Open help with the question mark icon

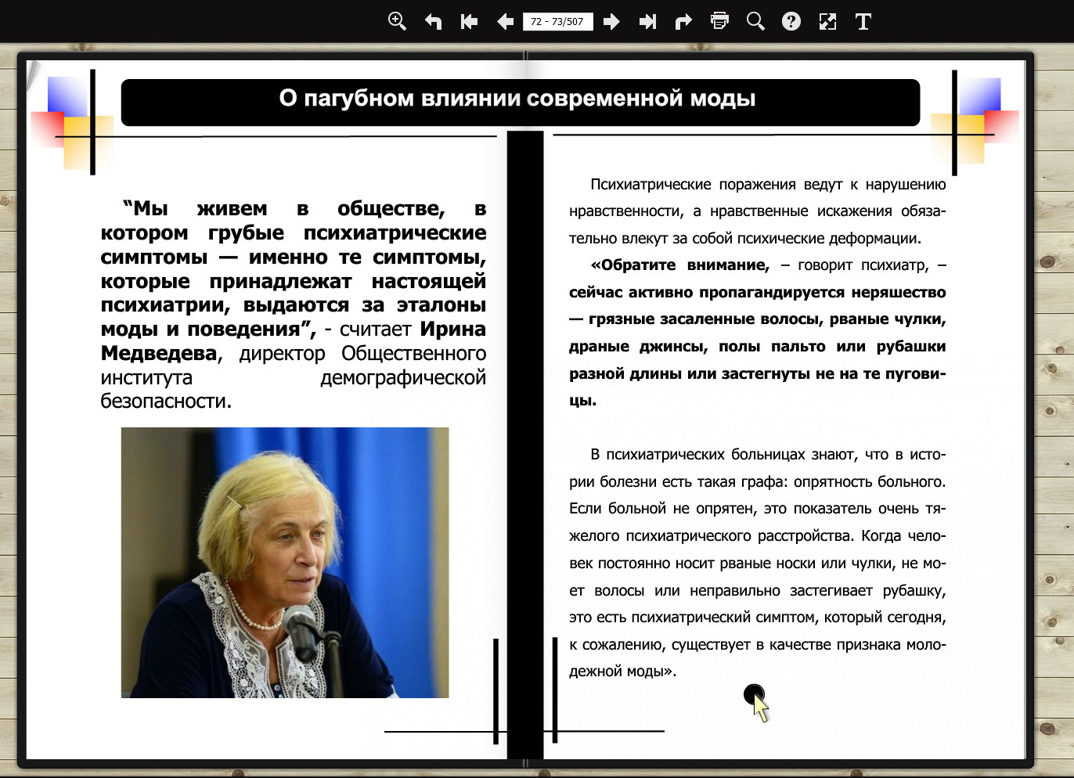791,21
